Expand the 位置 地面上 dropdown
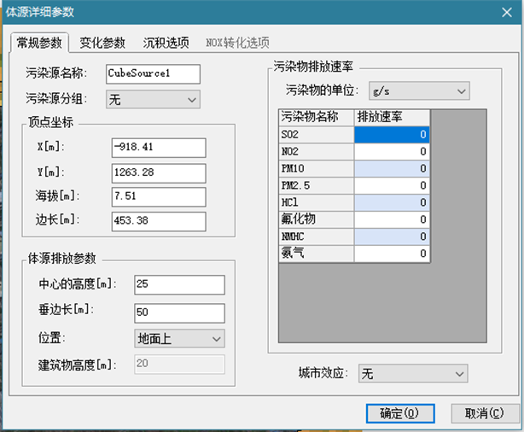 pos(179,339)
